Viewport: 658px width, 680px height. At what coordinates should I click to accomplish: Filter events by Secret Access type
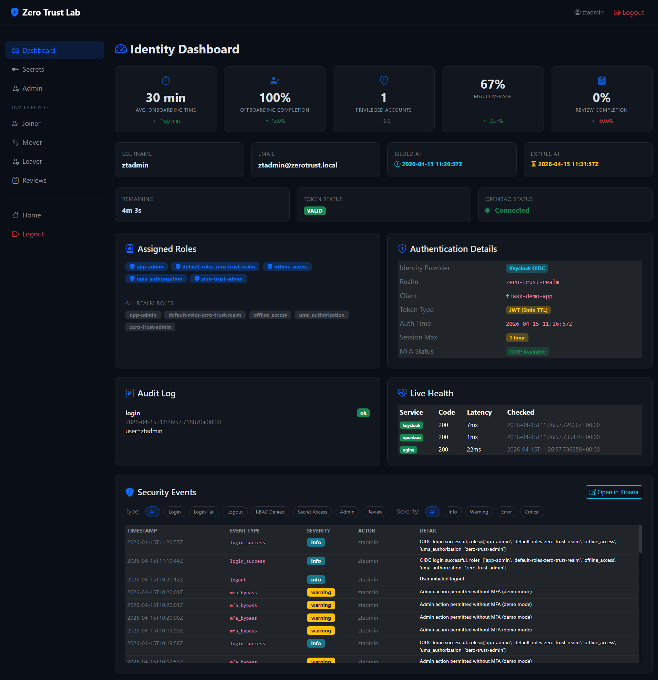click(x=312, y=512)
